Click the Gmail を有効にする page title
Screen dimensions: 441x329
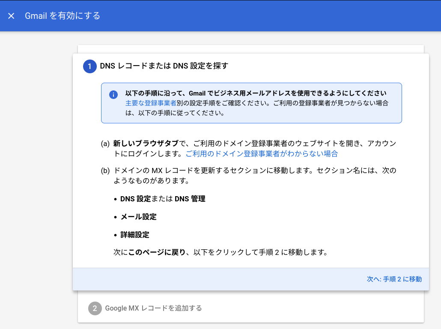pyautogui.click(x=63, y=16)
